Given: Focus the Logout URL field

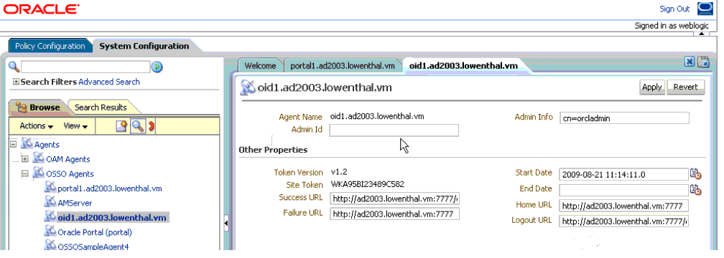Looking at the screenshot, I should [623, 221].
